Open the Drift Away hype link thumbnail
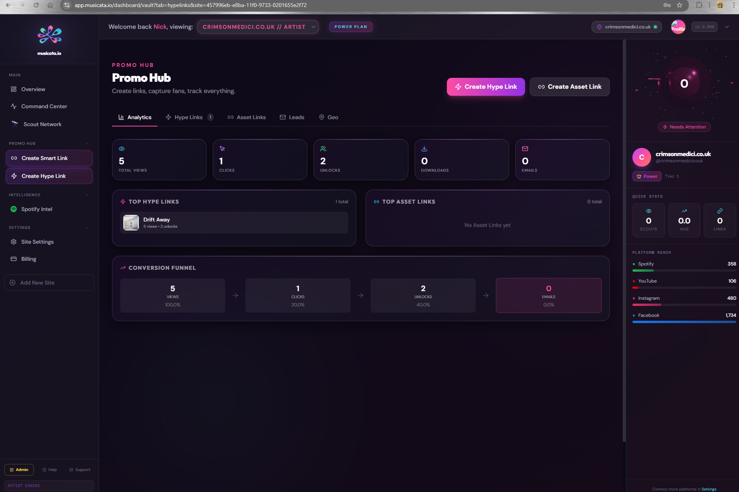 [131, 223]
